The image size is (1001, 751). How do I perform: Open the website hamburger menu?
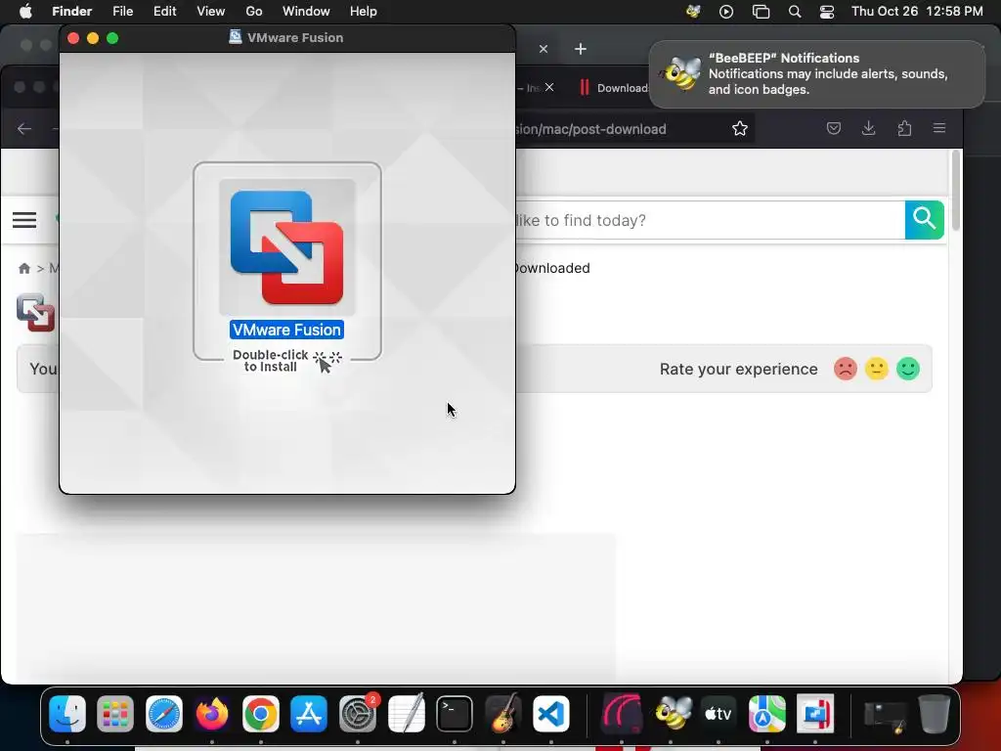(x=24, y=220)
